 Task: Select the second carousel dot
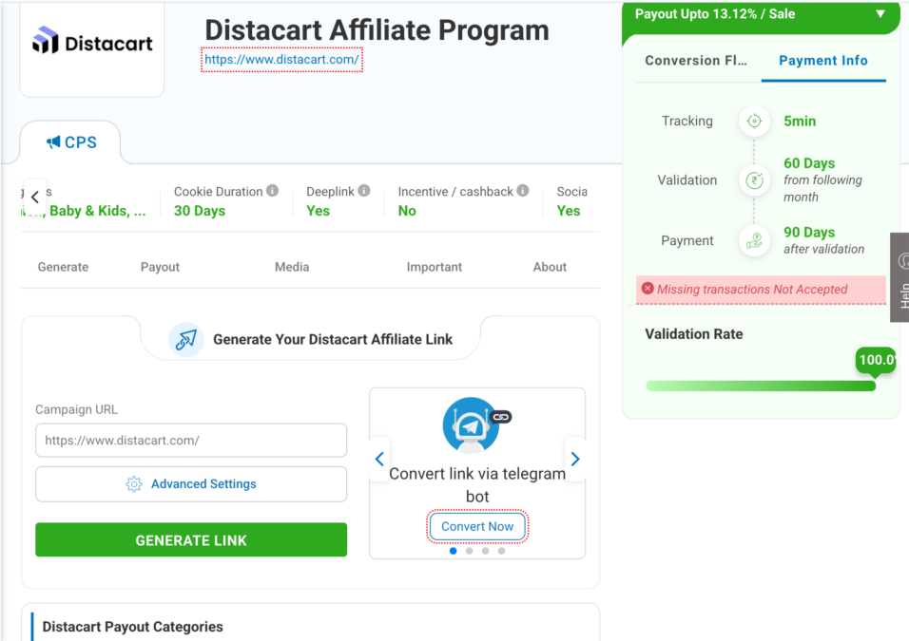click(470, 551)
